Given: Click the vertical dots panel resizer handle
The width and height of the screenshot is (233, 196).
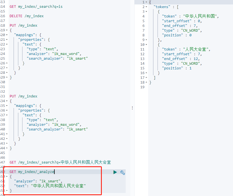Looking at the screenshot, I should point(132,108).
